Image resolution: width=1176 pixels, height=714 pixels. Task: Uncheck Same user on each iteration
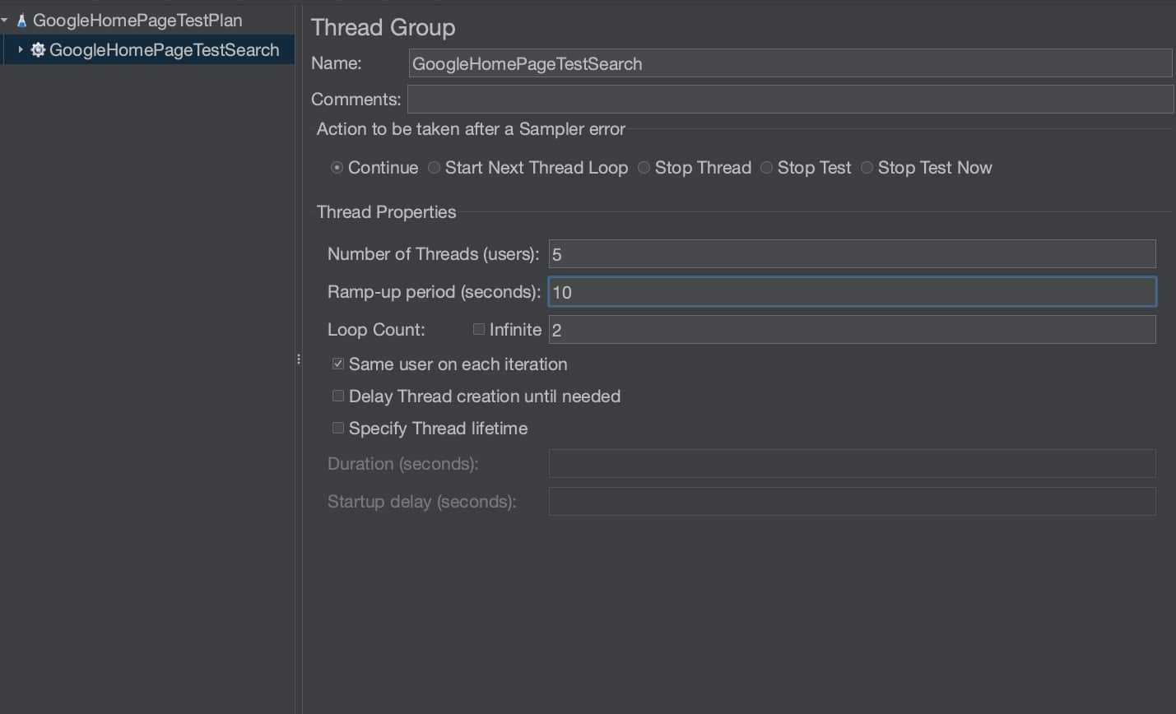[x=338, y=364]
